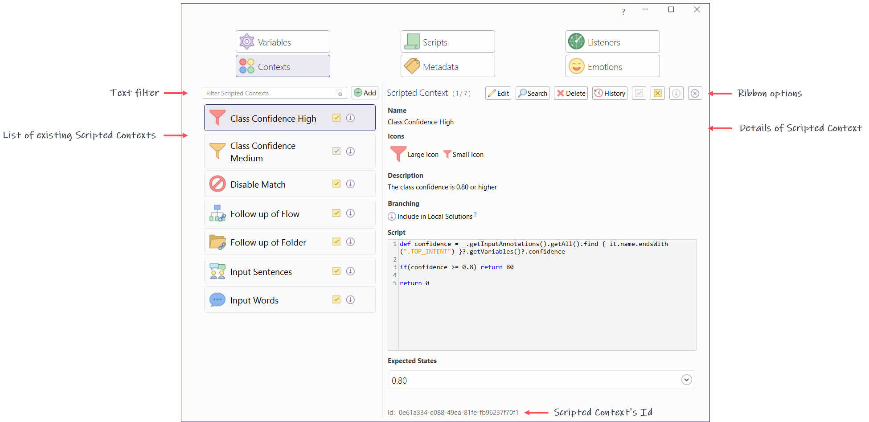The height and width of the screenshot is (422, 869).
Task: Click the circled X ribbon icon
Action: pos(695,93)
